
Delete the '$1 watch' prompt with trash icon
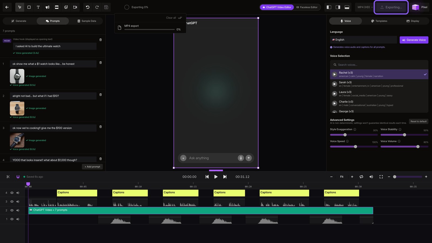click(101, 63)
